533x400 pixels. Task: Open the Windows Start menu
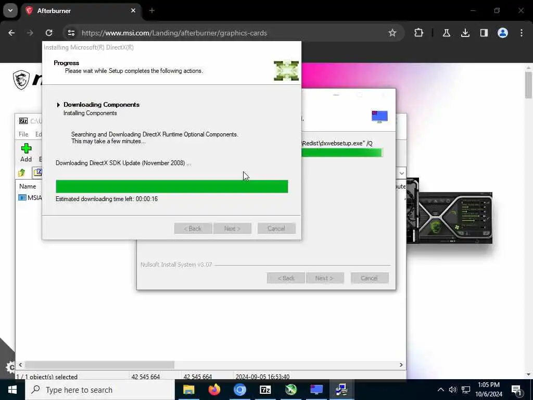point(12,390)
